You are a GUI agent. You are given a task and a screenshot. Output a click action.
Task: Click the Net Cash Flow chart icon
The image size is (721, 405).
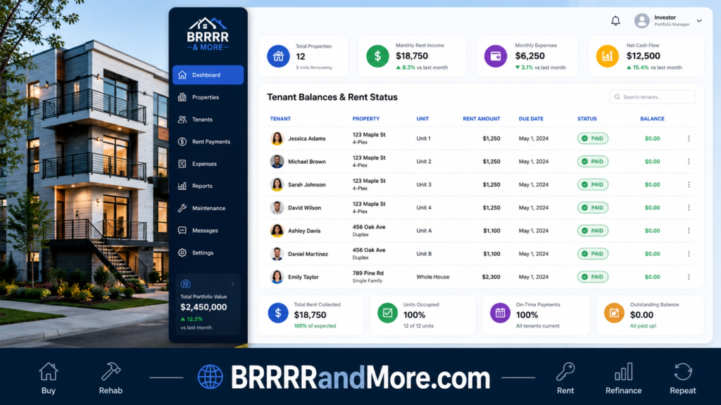(608, 56)
